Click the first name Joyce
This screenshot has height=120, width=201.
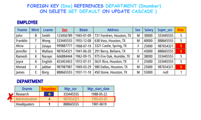click(x=20, y=62)
